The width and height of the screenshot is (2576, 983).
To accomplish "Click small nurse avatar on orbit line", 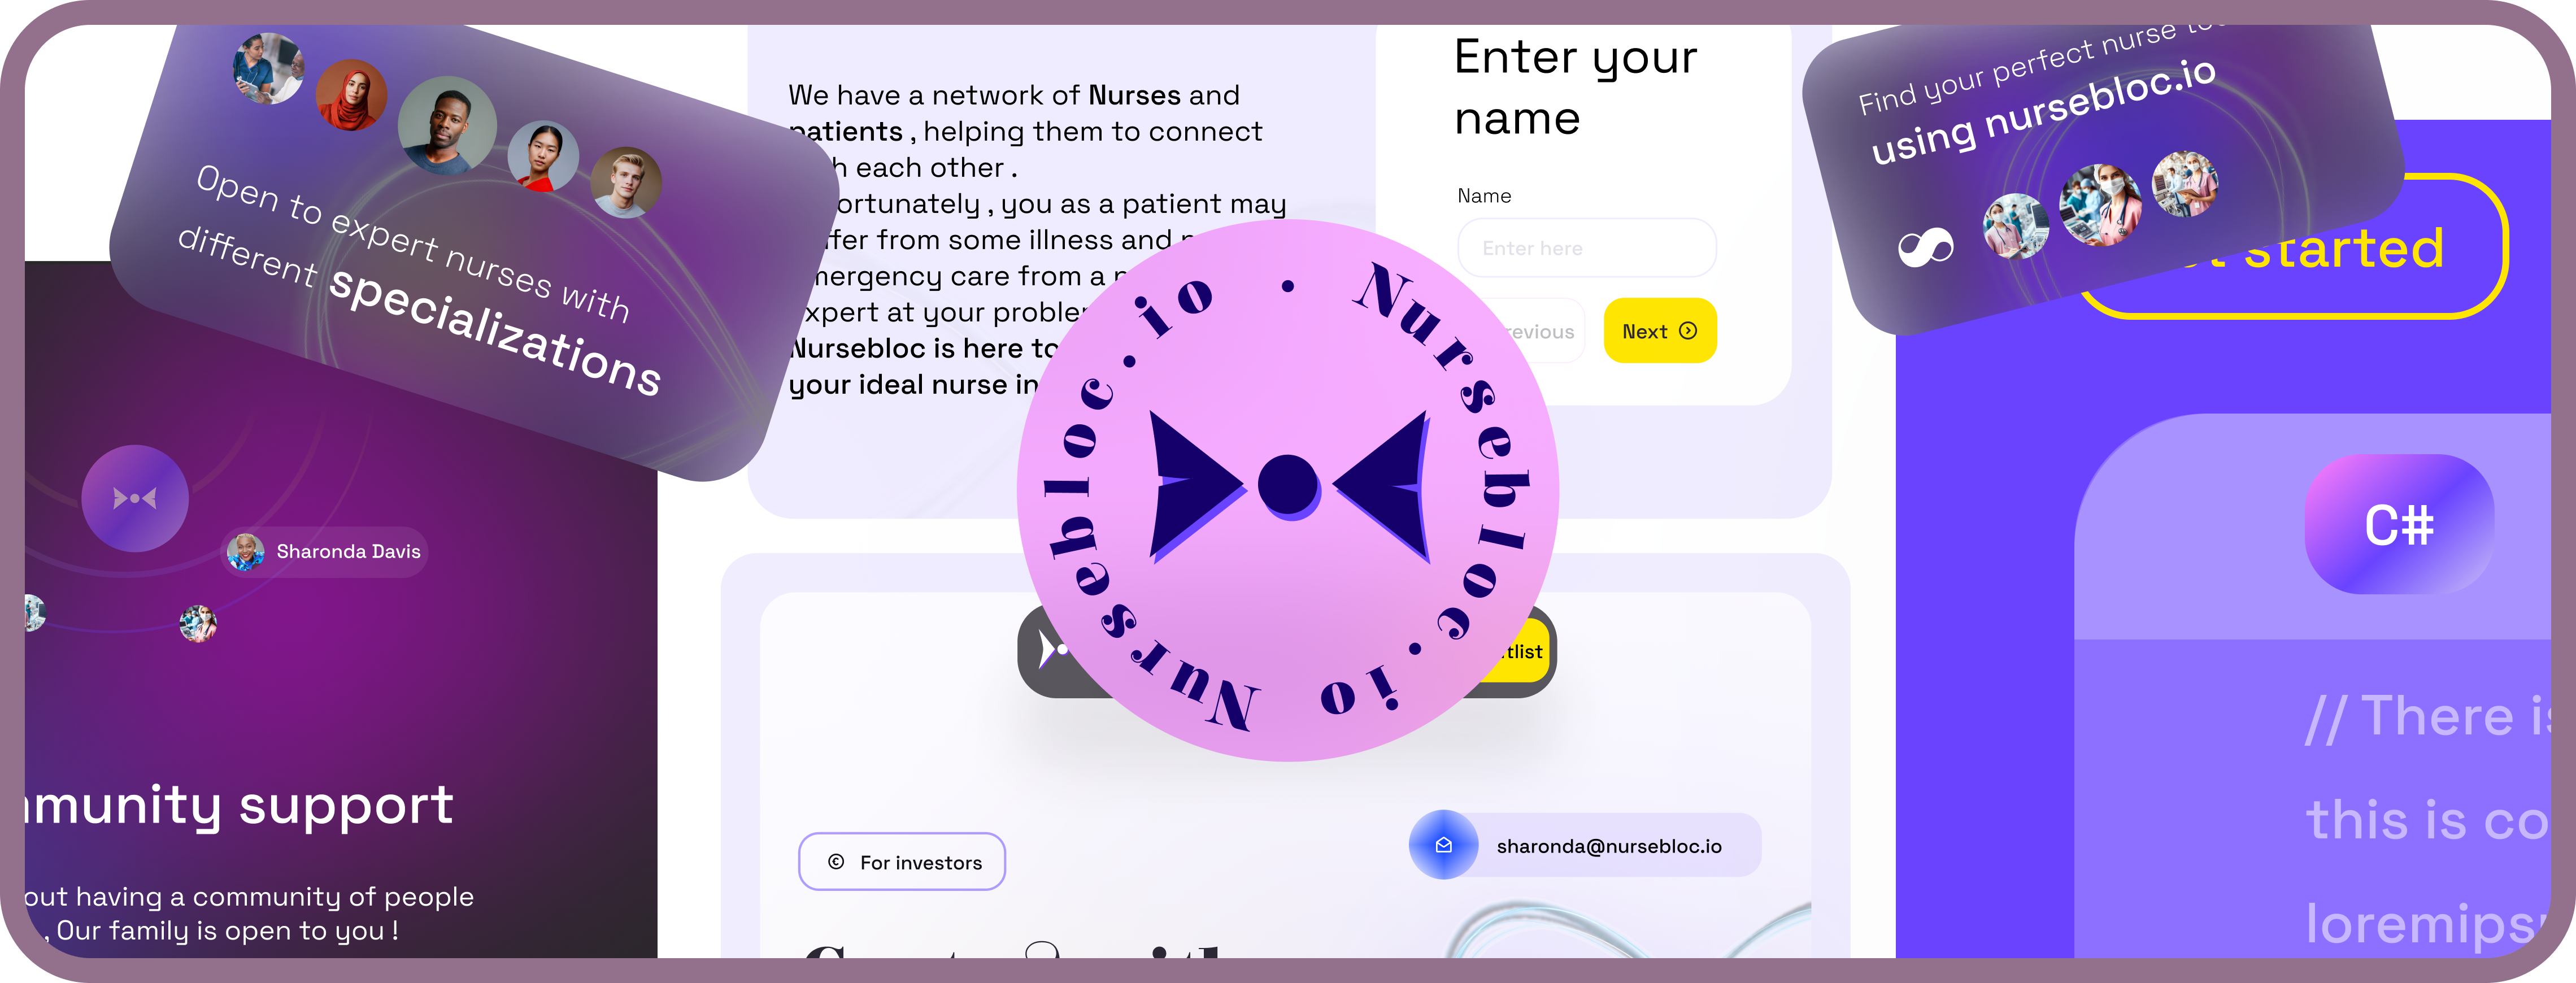I will click(x=198, y=623).
